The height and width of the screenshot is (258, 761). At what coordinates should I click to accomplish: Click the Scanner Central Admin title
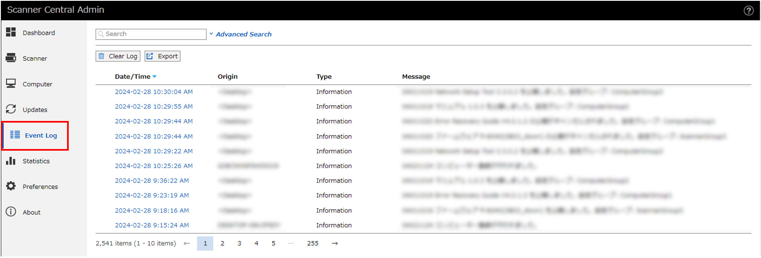point(55,10)
